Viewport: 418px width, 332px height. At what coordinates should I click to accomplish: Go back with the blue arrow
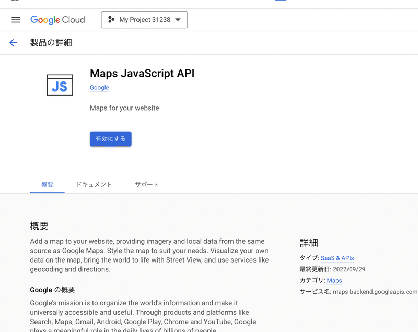13,43
